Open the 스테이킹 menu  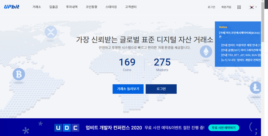[x=111, y=7]
